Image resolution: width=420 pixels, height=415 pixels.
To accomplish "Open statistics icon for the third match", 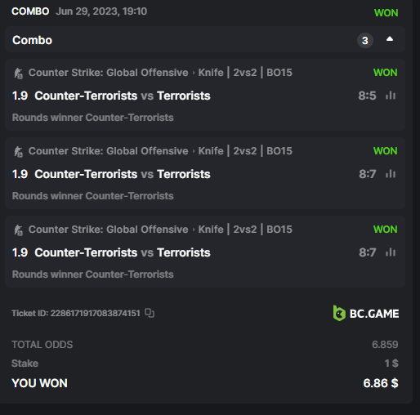I will pyautogui.click(x=391, y=252).
